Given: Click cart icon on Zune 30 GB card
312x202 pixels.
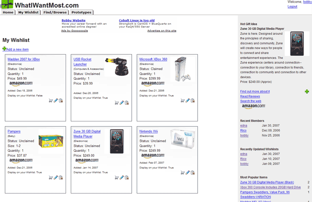Looking at the screenshot, I should click(117, 177).
